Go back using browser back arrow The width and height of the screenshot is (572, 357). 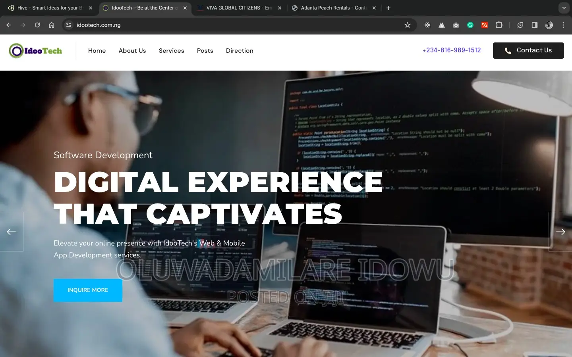pos(9,25)
